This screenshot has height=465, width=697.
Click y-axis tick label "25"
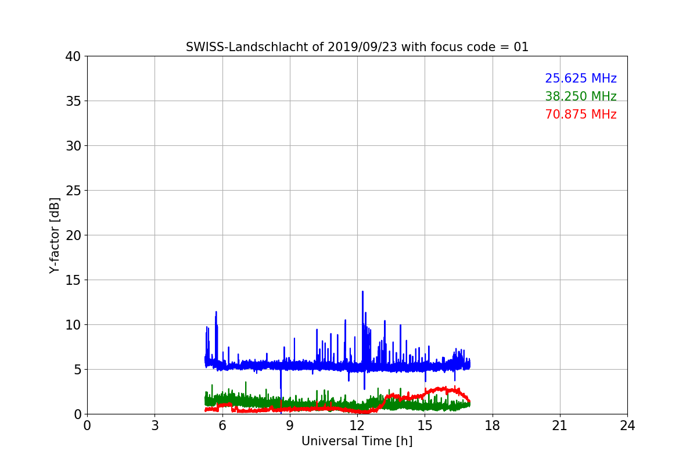73,191
